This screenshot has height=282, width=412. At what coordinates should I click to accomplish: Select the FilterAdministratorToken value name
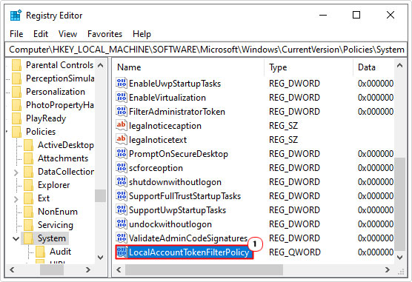[x=177, y=112]
